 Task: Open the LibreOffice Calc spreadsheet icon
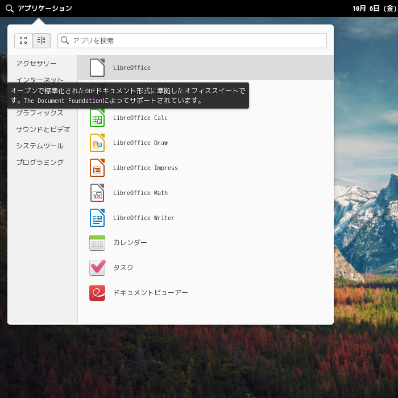[x=97, y=118]
